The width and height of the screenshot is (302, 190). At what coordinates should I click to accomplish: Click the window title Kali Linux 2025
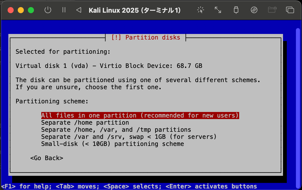135,10
